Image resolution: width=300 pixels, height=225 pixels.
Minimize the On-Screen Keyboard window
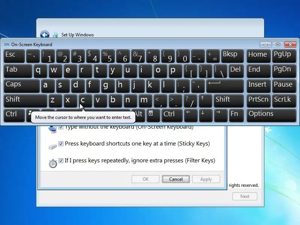coord(265,45)
